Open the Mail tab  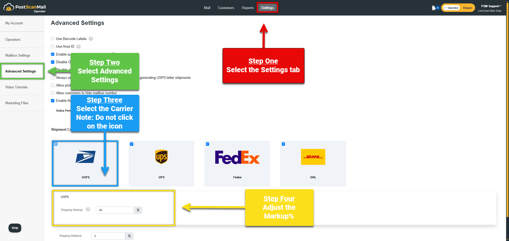click(x=207, y=8)
